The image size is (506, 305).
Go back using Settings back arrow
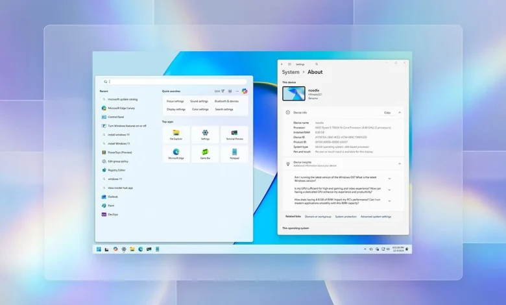coord(282,64)
